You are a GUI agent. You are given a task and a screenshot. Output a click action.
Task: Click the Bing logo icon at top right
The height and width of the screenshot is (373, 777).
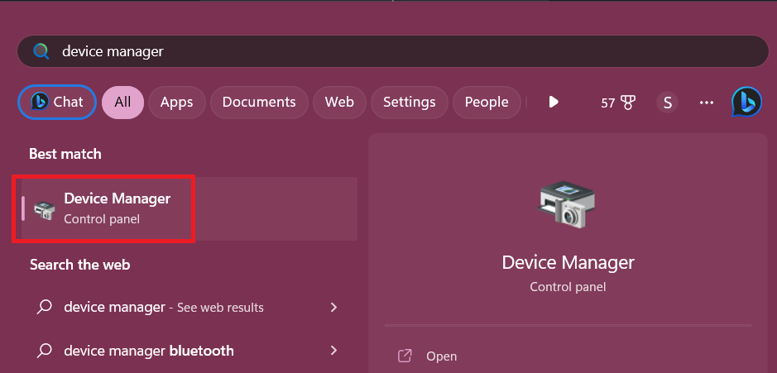point(746,103)
